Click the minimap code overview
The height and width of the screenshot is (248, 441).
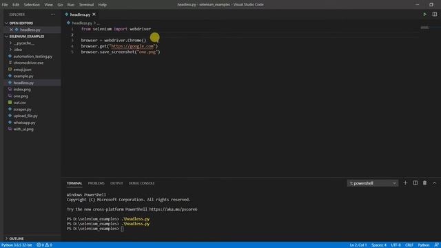coord(424,28)
